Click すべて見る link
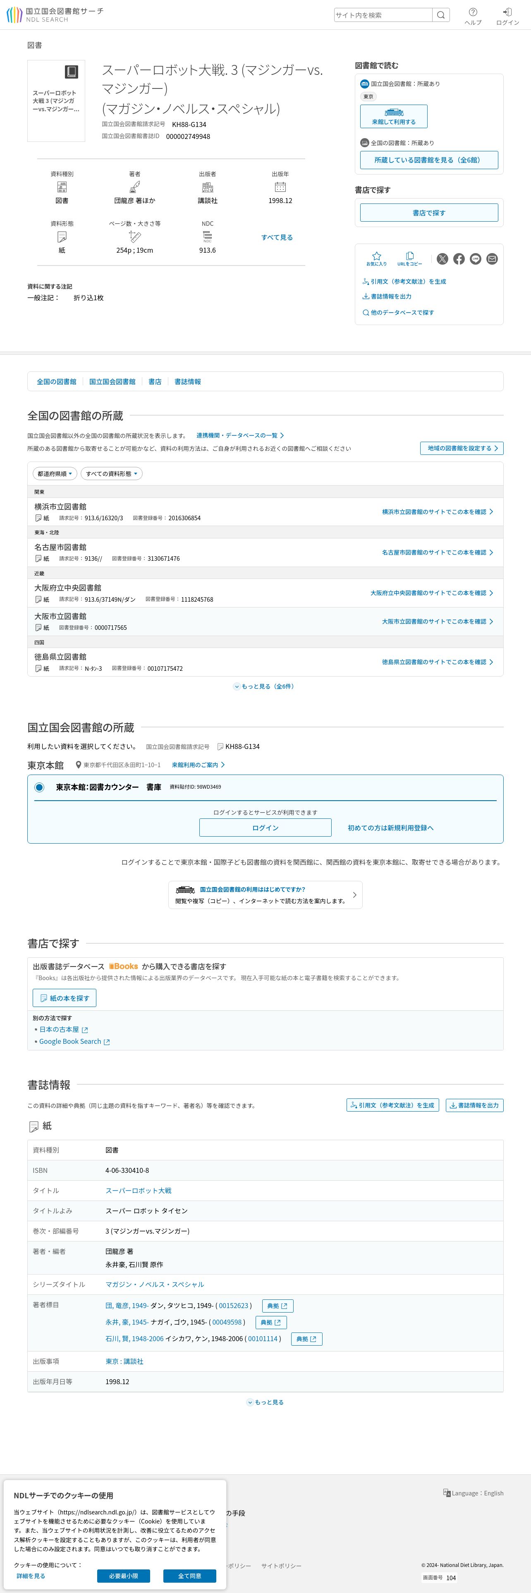 [277, 237]
